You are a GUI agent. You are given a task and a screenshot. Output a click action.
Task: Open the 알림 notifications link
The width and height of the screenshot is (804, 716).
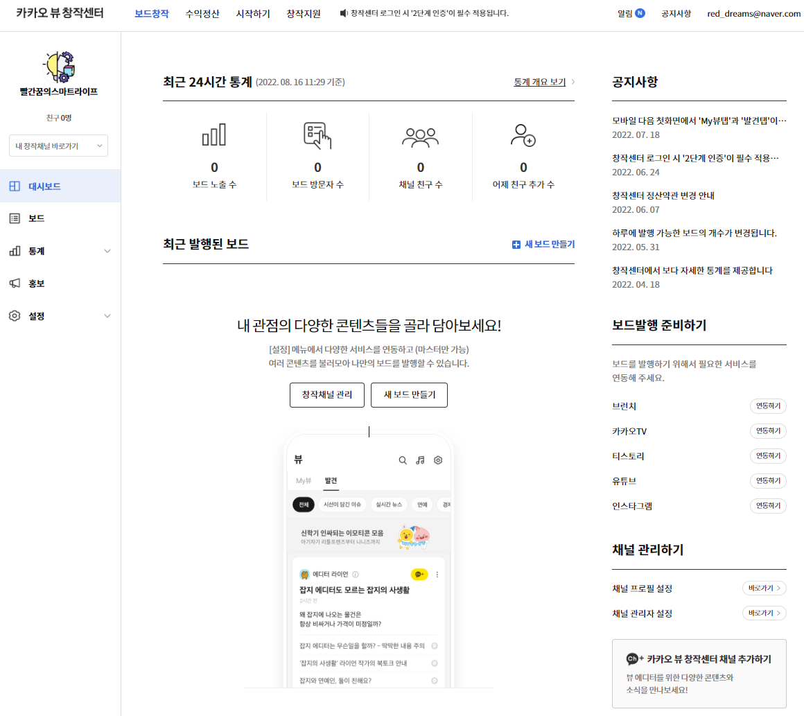point(624,14)
